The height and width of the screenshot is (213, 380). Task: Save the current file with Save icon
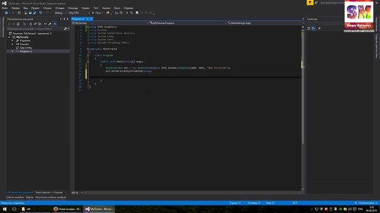point(30,13)
